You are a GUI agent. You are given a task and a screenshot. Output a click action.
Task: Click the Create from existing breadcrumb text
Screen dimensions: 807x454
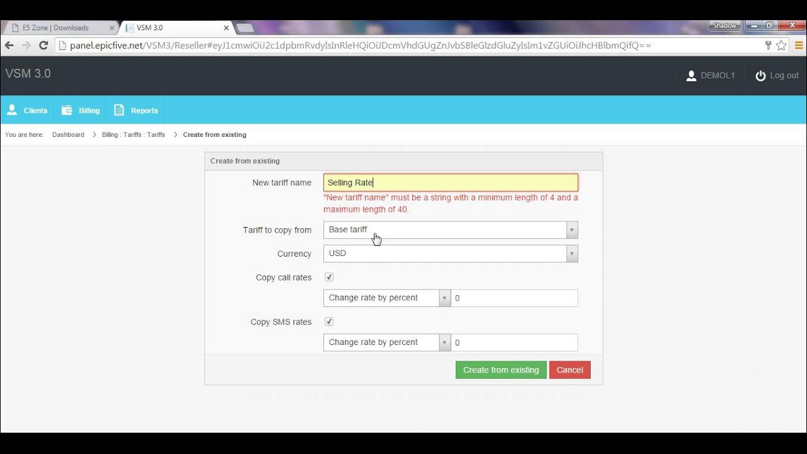coord(214,135)
